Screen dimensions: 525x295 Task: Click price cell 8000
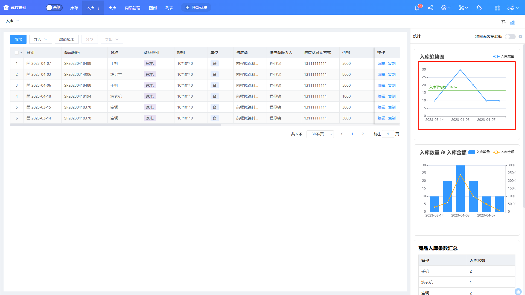tap(346, 74)
